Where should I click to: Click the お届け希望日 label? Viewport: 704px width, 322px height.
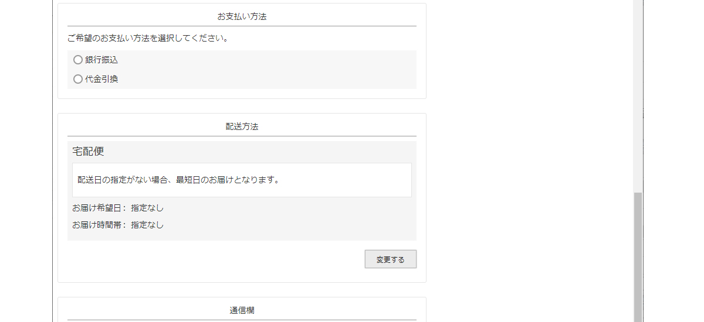99,208
